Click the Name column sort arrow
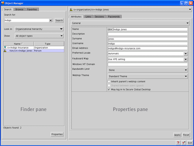This screenshot has width=194, height=146. [x=22, y=44]
